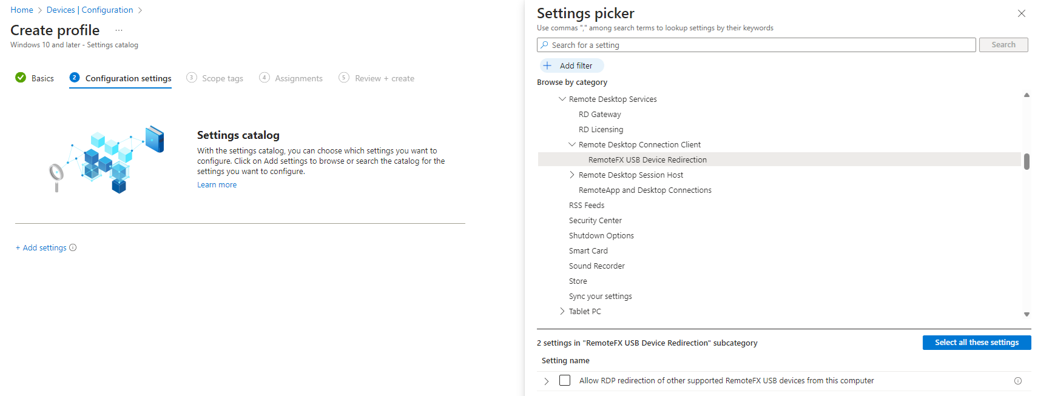Click the Browse by category label
This screenshot has height=396, width=1041.
(x=572, y=82)
